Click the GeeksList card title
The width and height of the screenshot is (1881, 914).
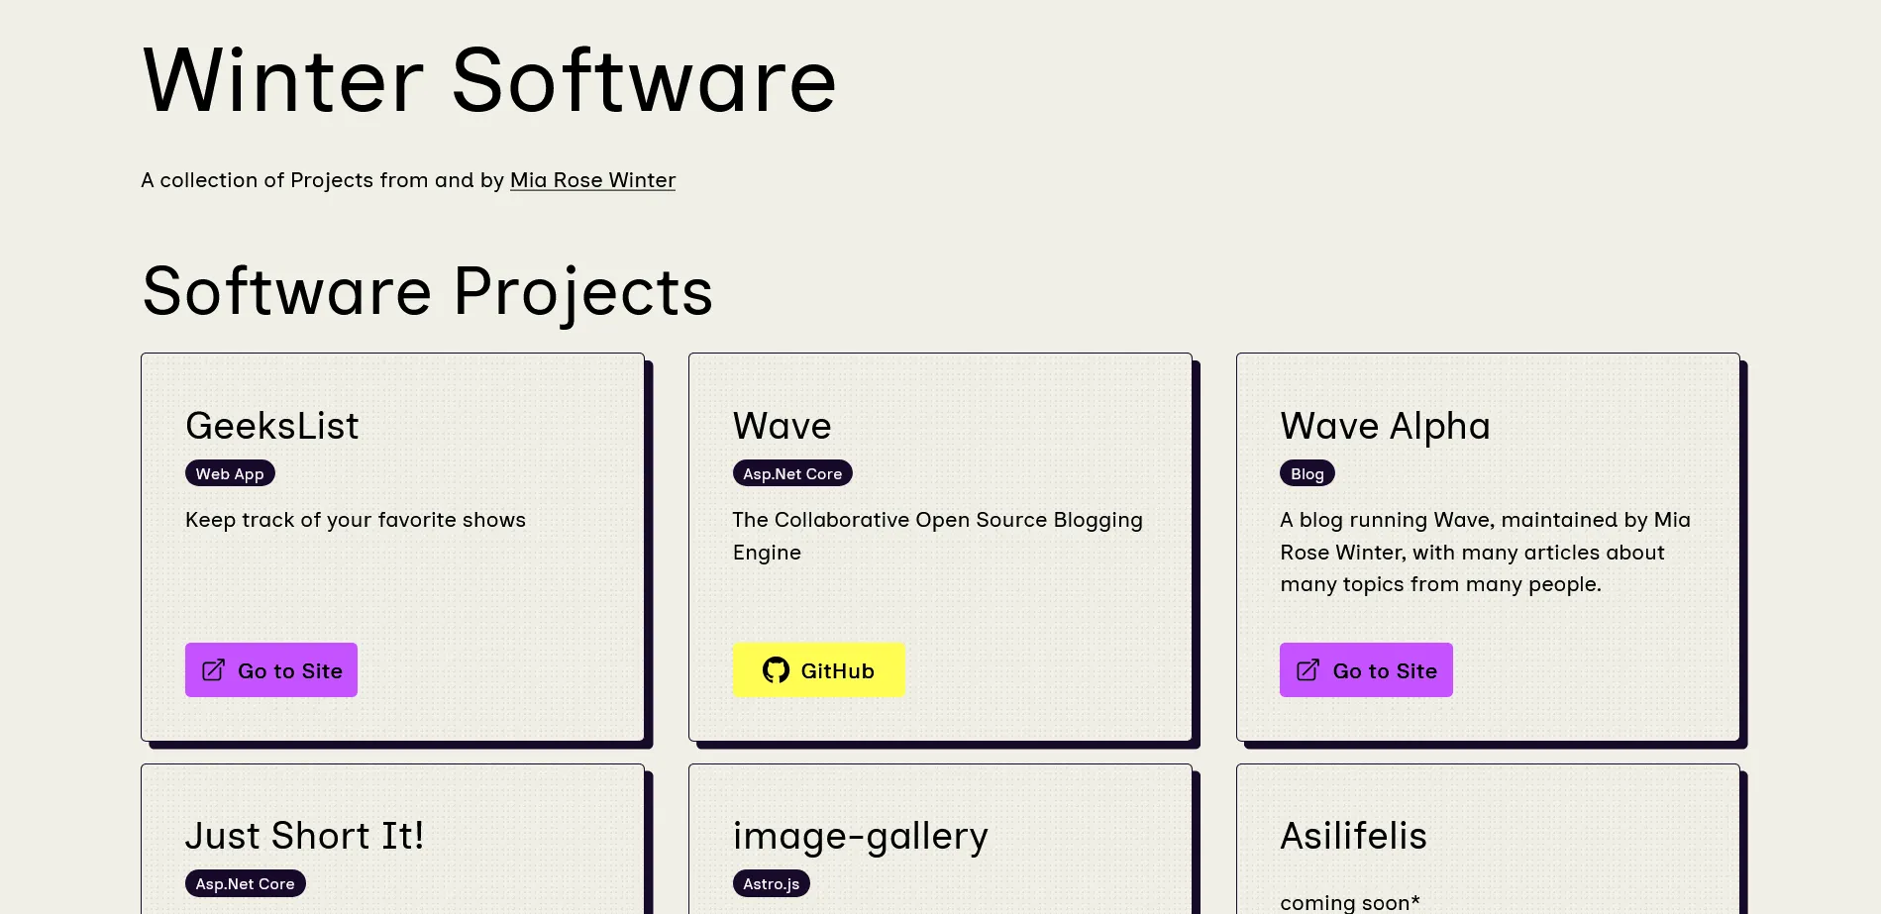[272, 427]
